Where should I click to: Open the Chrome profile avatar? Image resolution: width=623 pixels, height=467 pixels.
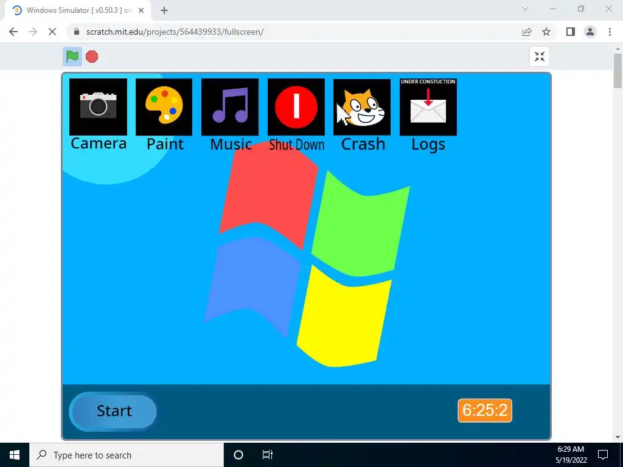(x=590, y=32)
